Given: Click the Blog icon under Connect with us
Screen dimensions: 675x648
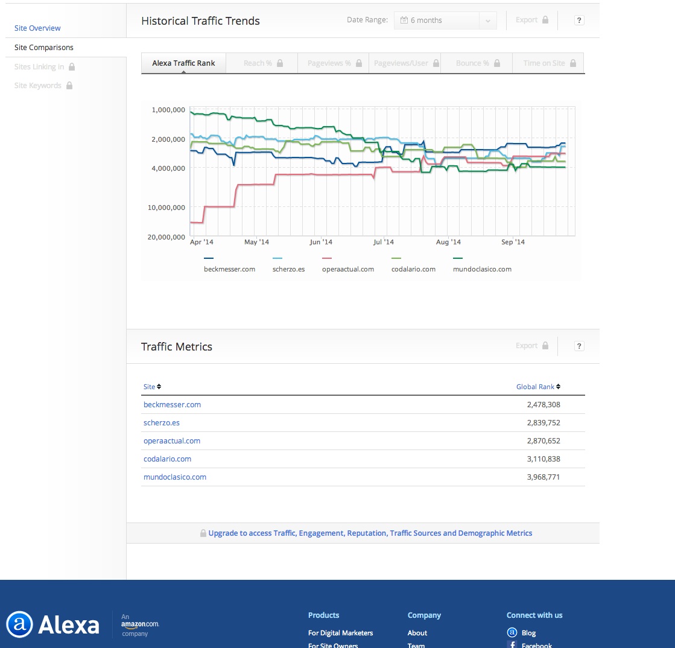Looking at the screenshot, I should coord(512,632).
